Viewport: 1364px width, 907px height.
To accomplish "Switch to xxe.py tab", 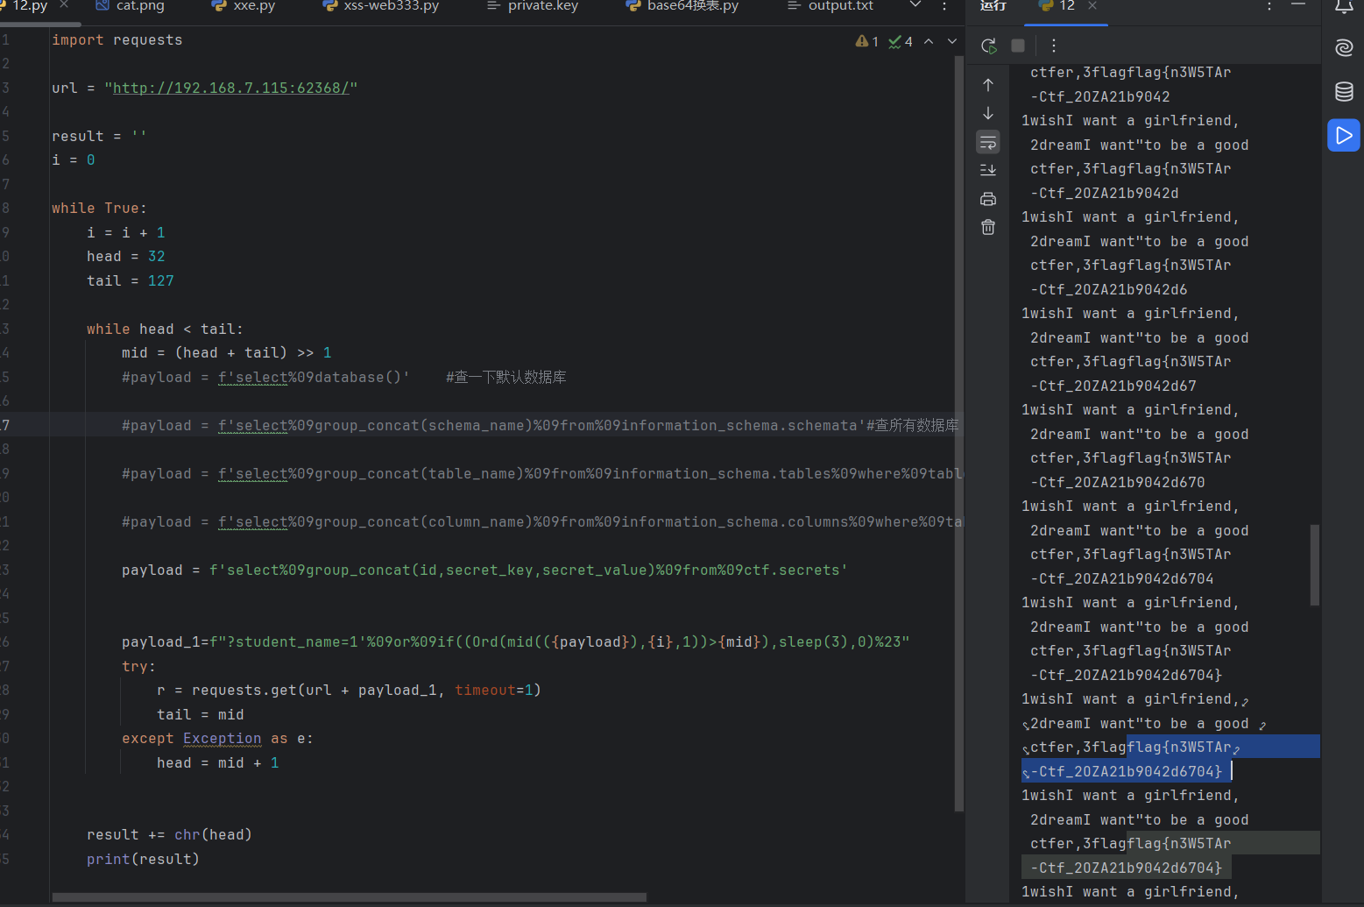I will click(244, 6).
